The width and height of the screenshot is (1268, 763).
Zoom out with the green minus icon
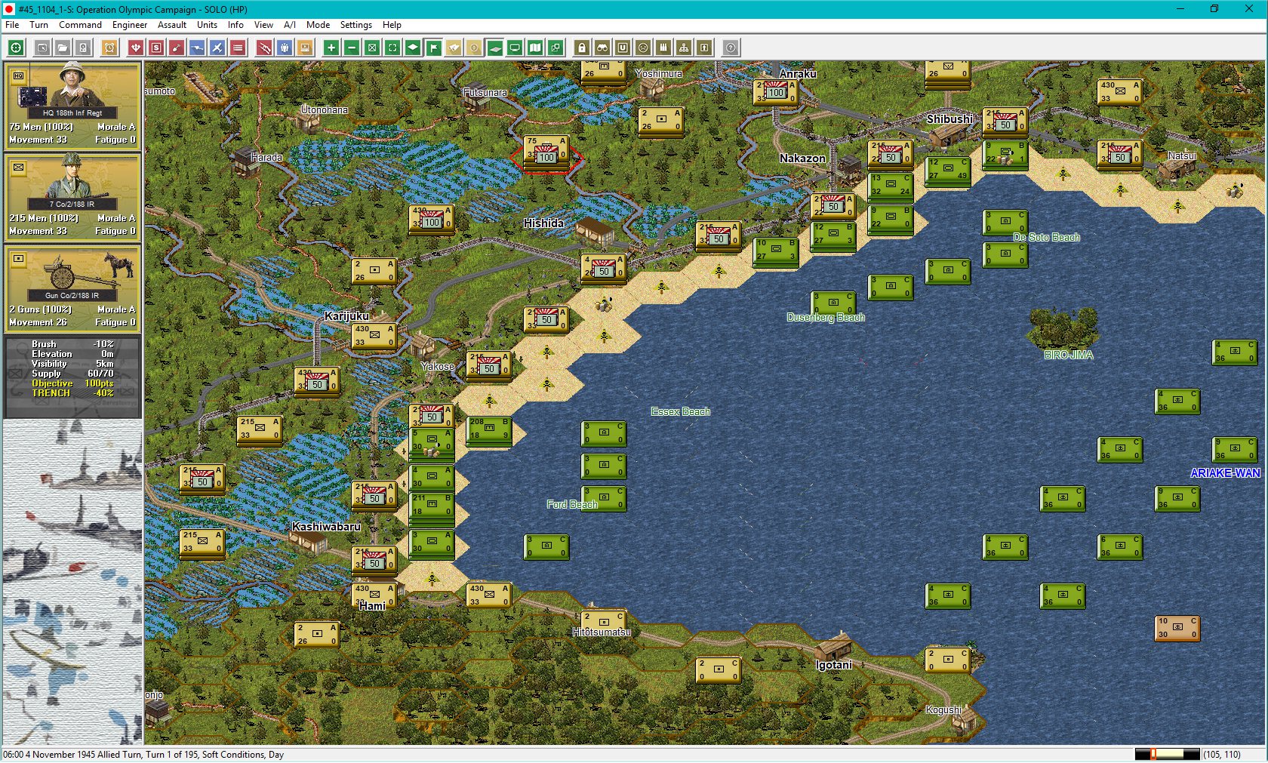(x=352, y=48)
